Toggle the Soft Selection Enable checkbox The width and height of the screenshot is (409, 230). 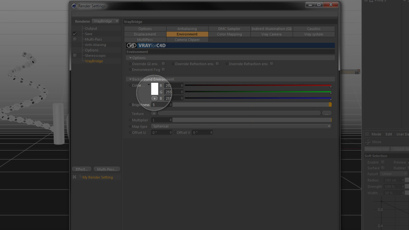coord(383,162)
